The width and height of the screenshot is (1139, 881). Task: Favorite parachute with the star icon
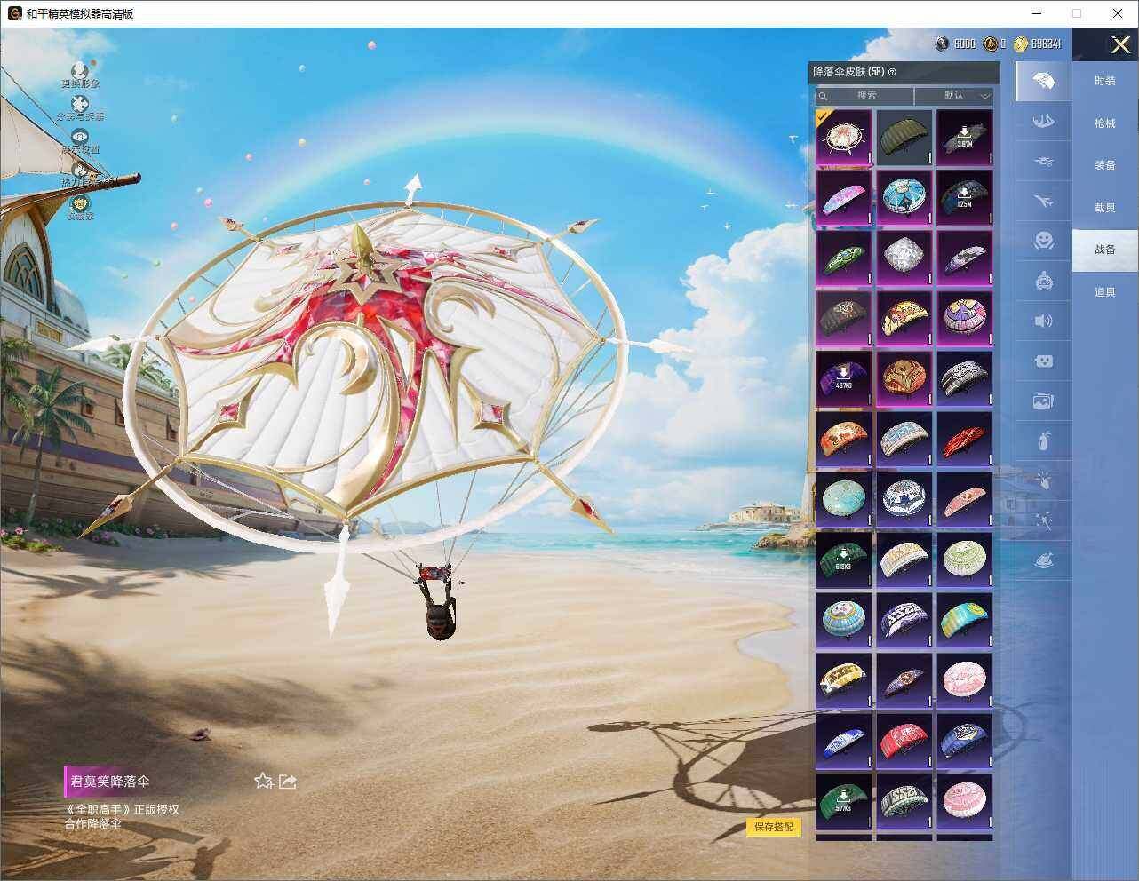263,781
